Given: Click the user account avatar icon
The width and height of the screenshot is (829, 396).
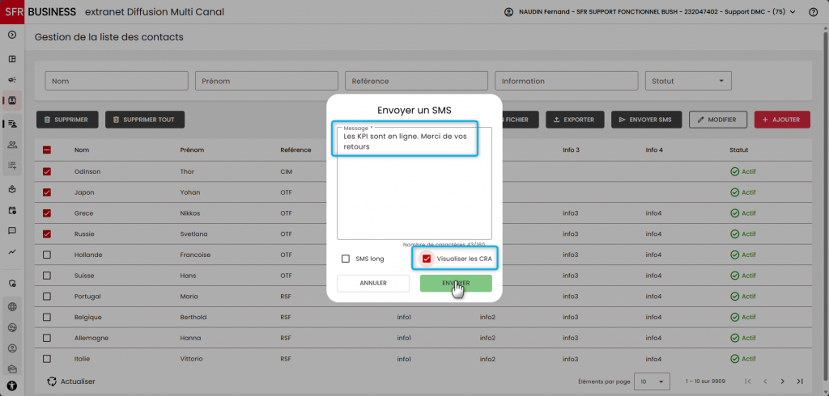Looking at the screenshot, I should pos(508,11).
